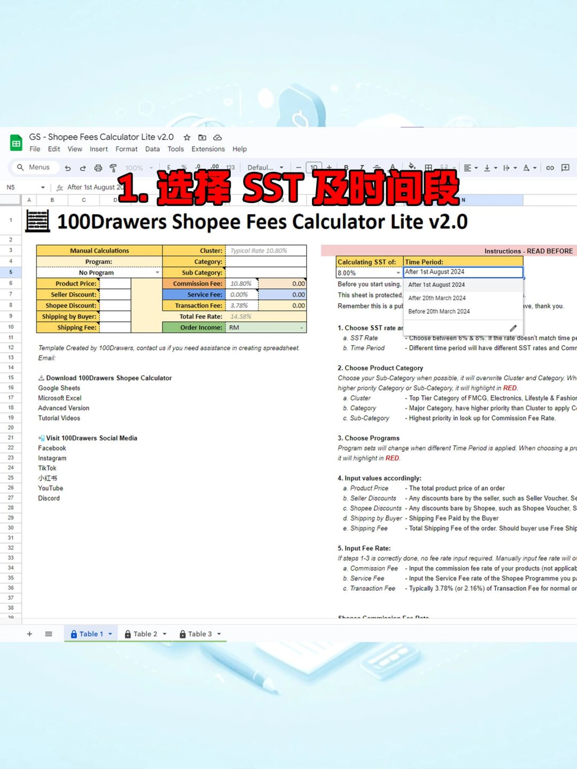
Task: Open the Microsoft Excel download link
Action: 60,398
